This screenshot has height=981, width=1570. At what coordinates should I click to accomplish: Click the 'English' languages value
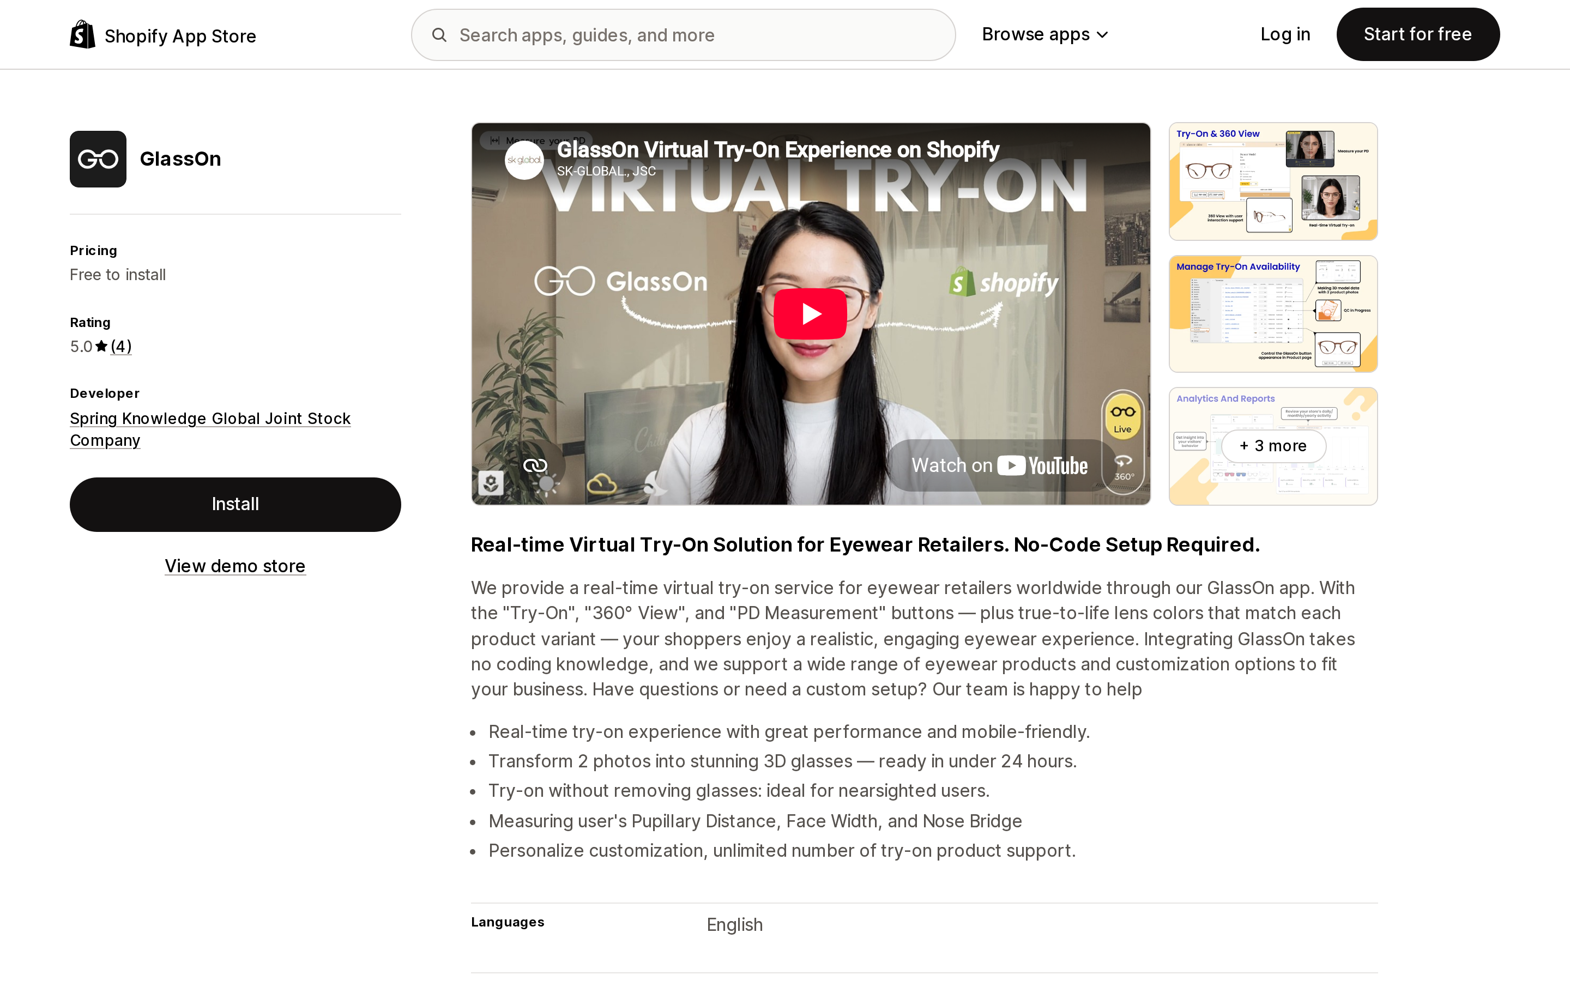[x=734, y=924]
